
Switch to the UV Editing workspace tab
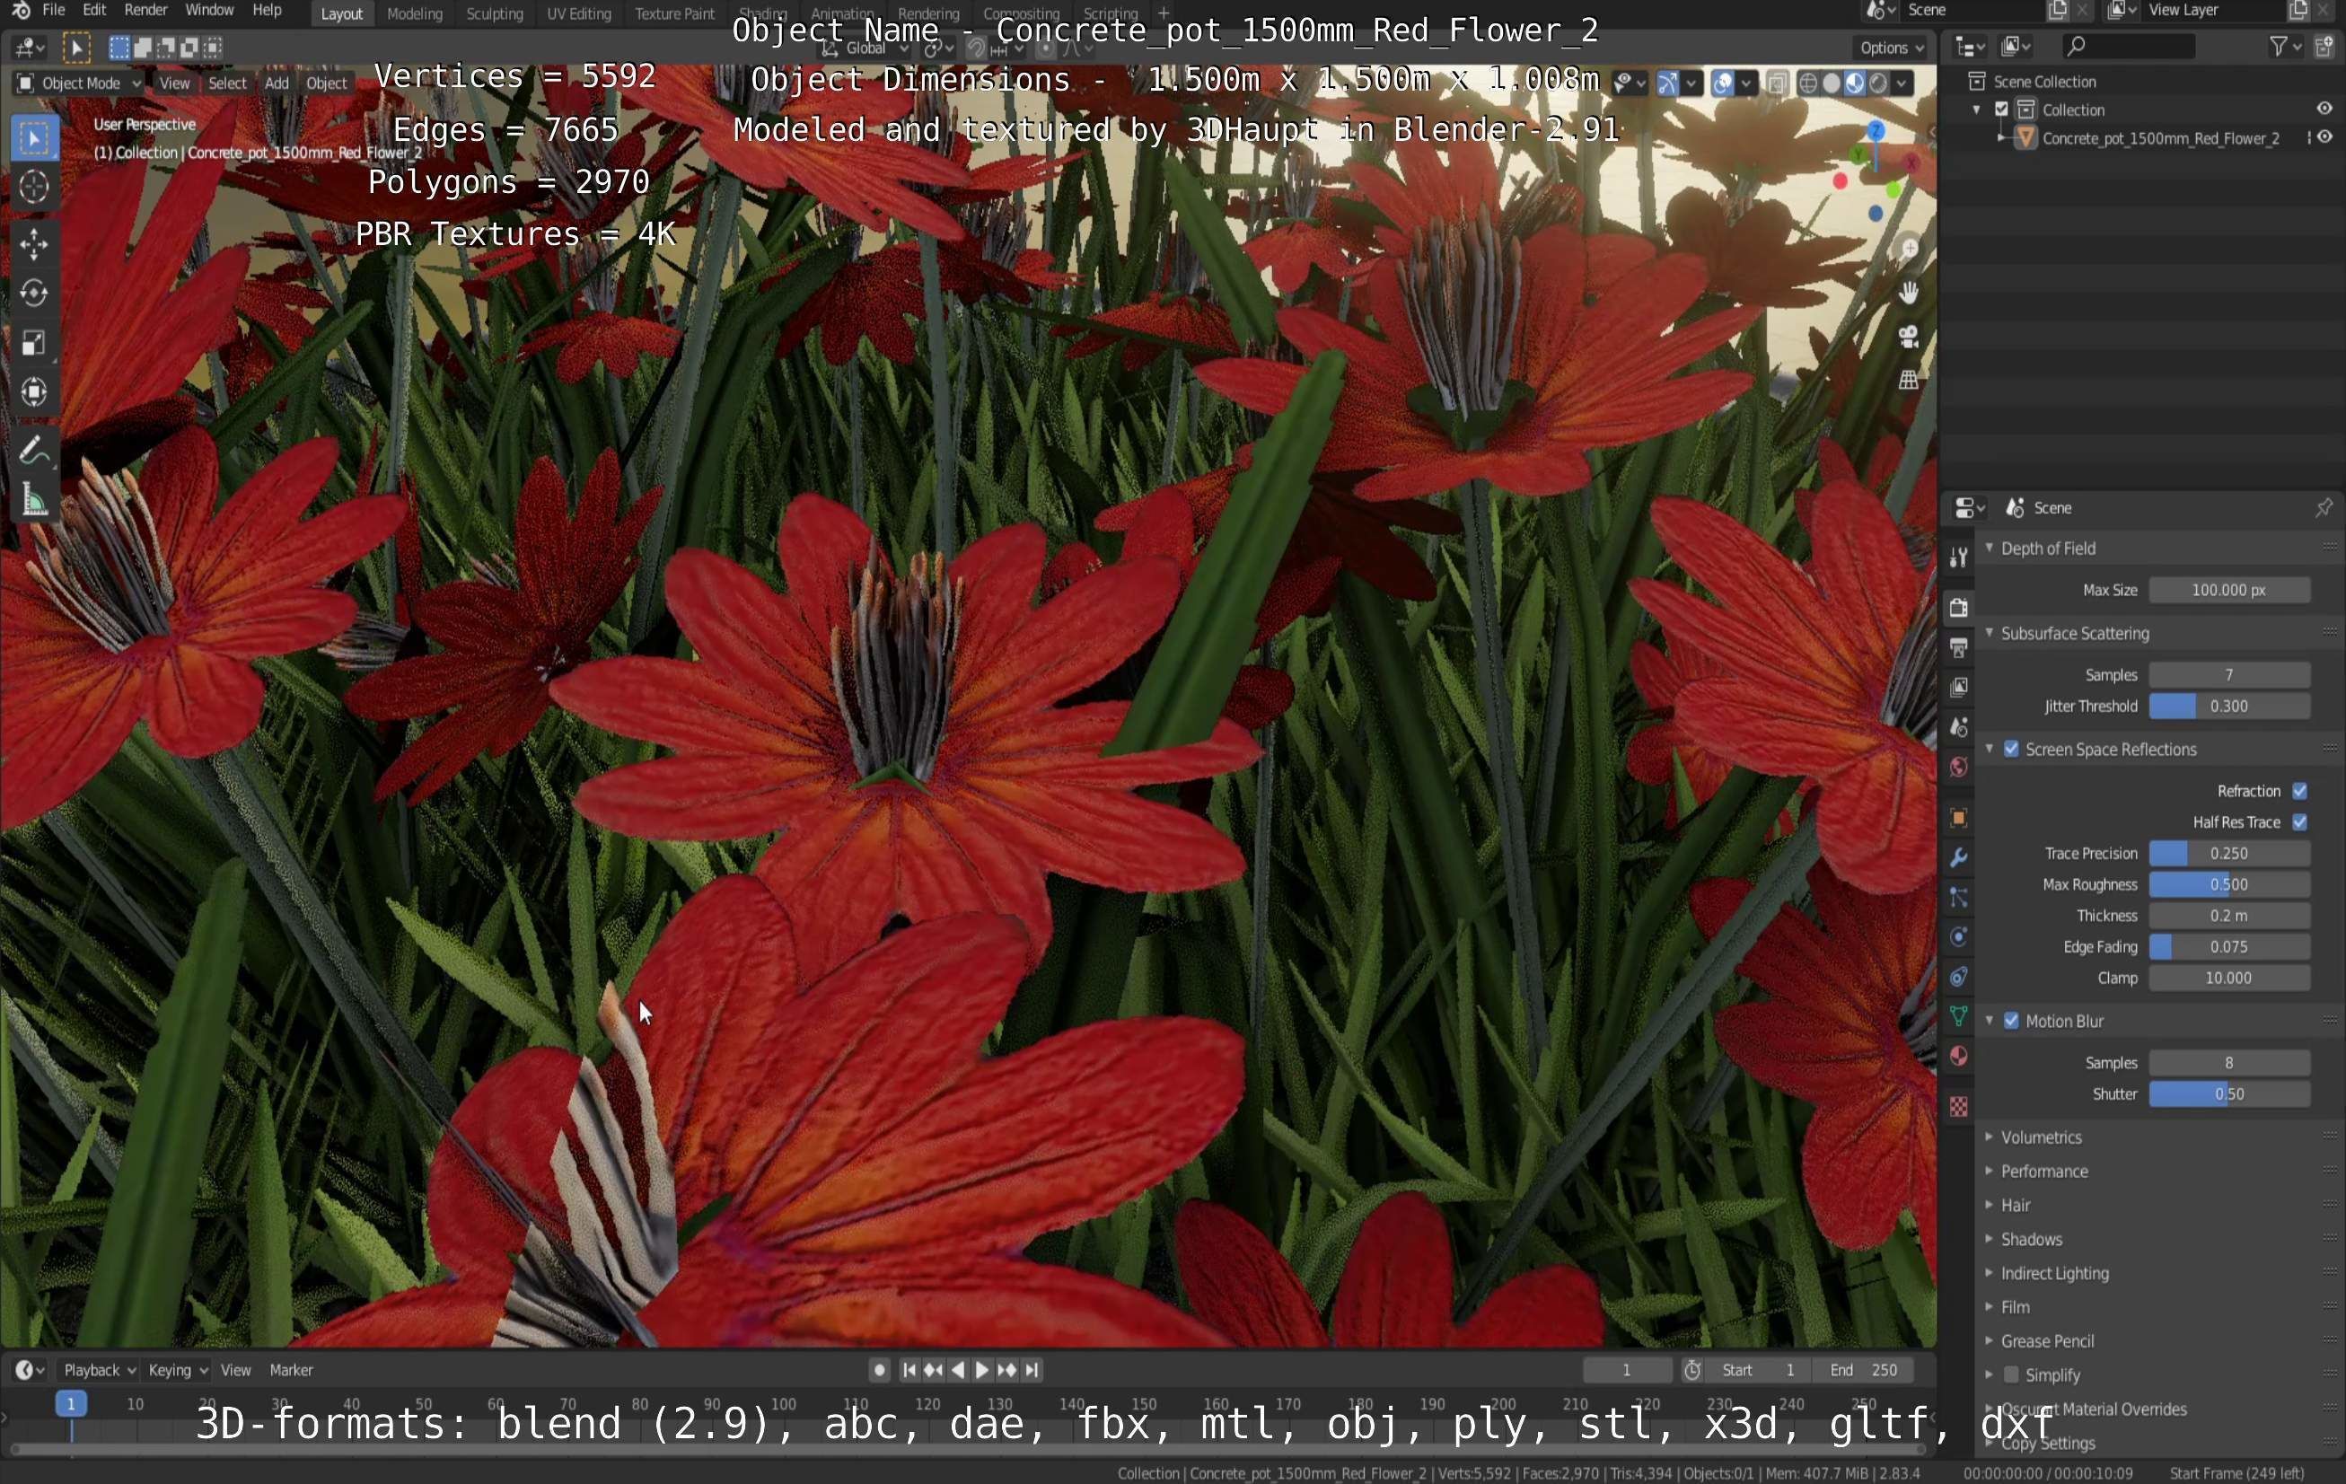[579, 13]
